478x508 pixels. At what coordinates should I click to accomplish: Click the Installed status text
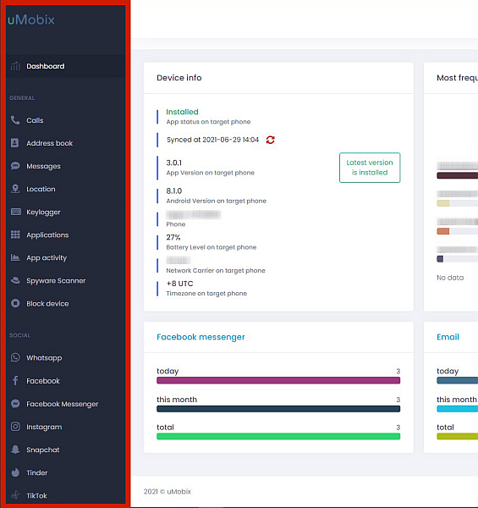[182, 112]
